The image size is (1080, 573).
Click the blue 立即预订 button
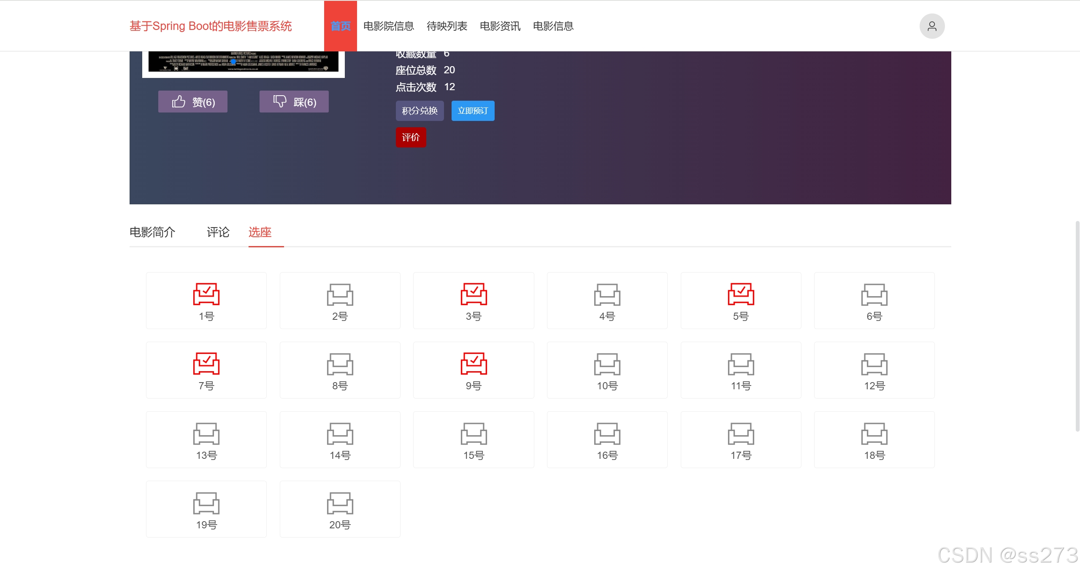[473, 111]
